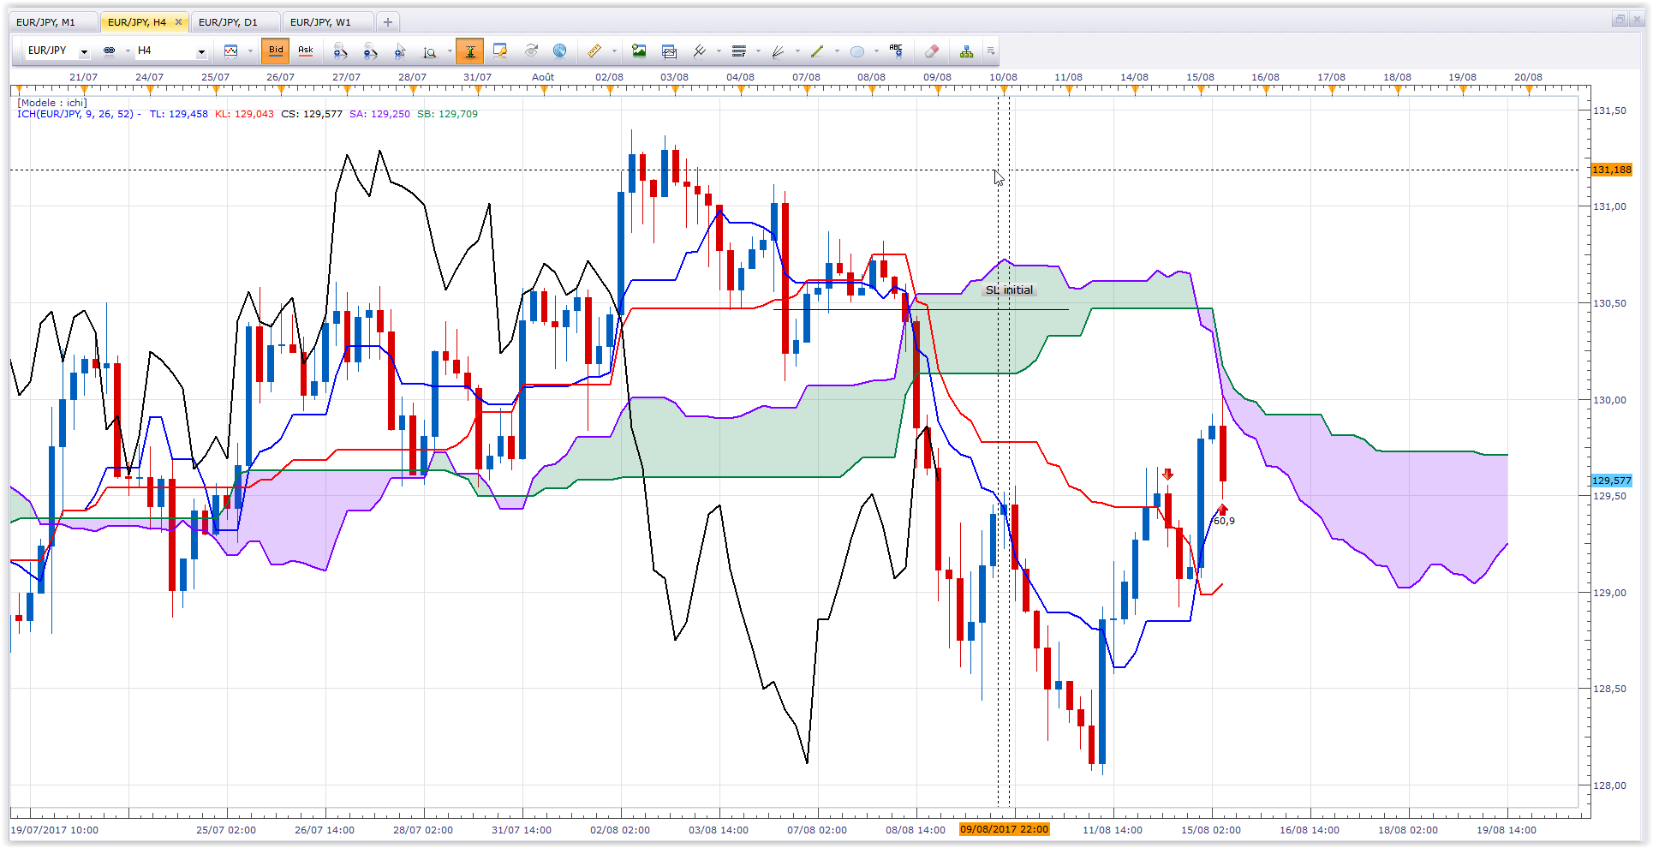Select the eraser tool

[x=933, y=51]
